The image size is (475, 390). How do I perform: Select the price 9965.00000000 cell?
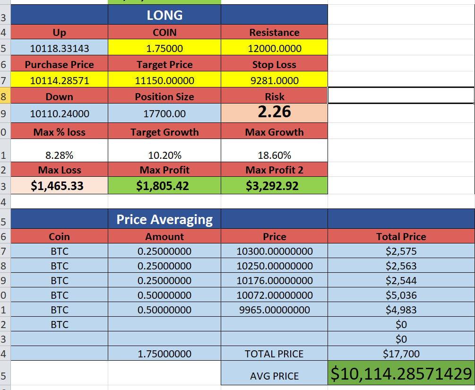tap(275, 309)
